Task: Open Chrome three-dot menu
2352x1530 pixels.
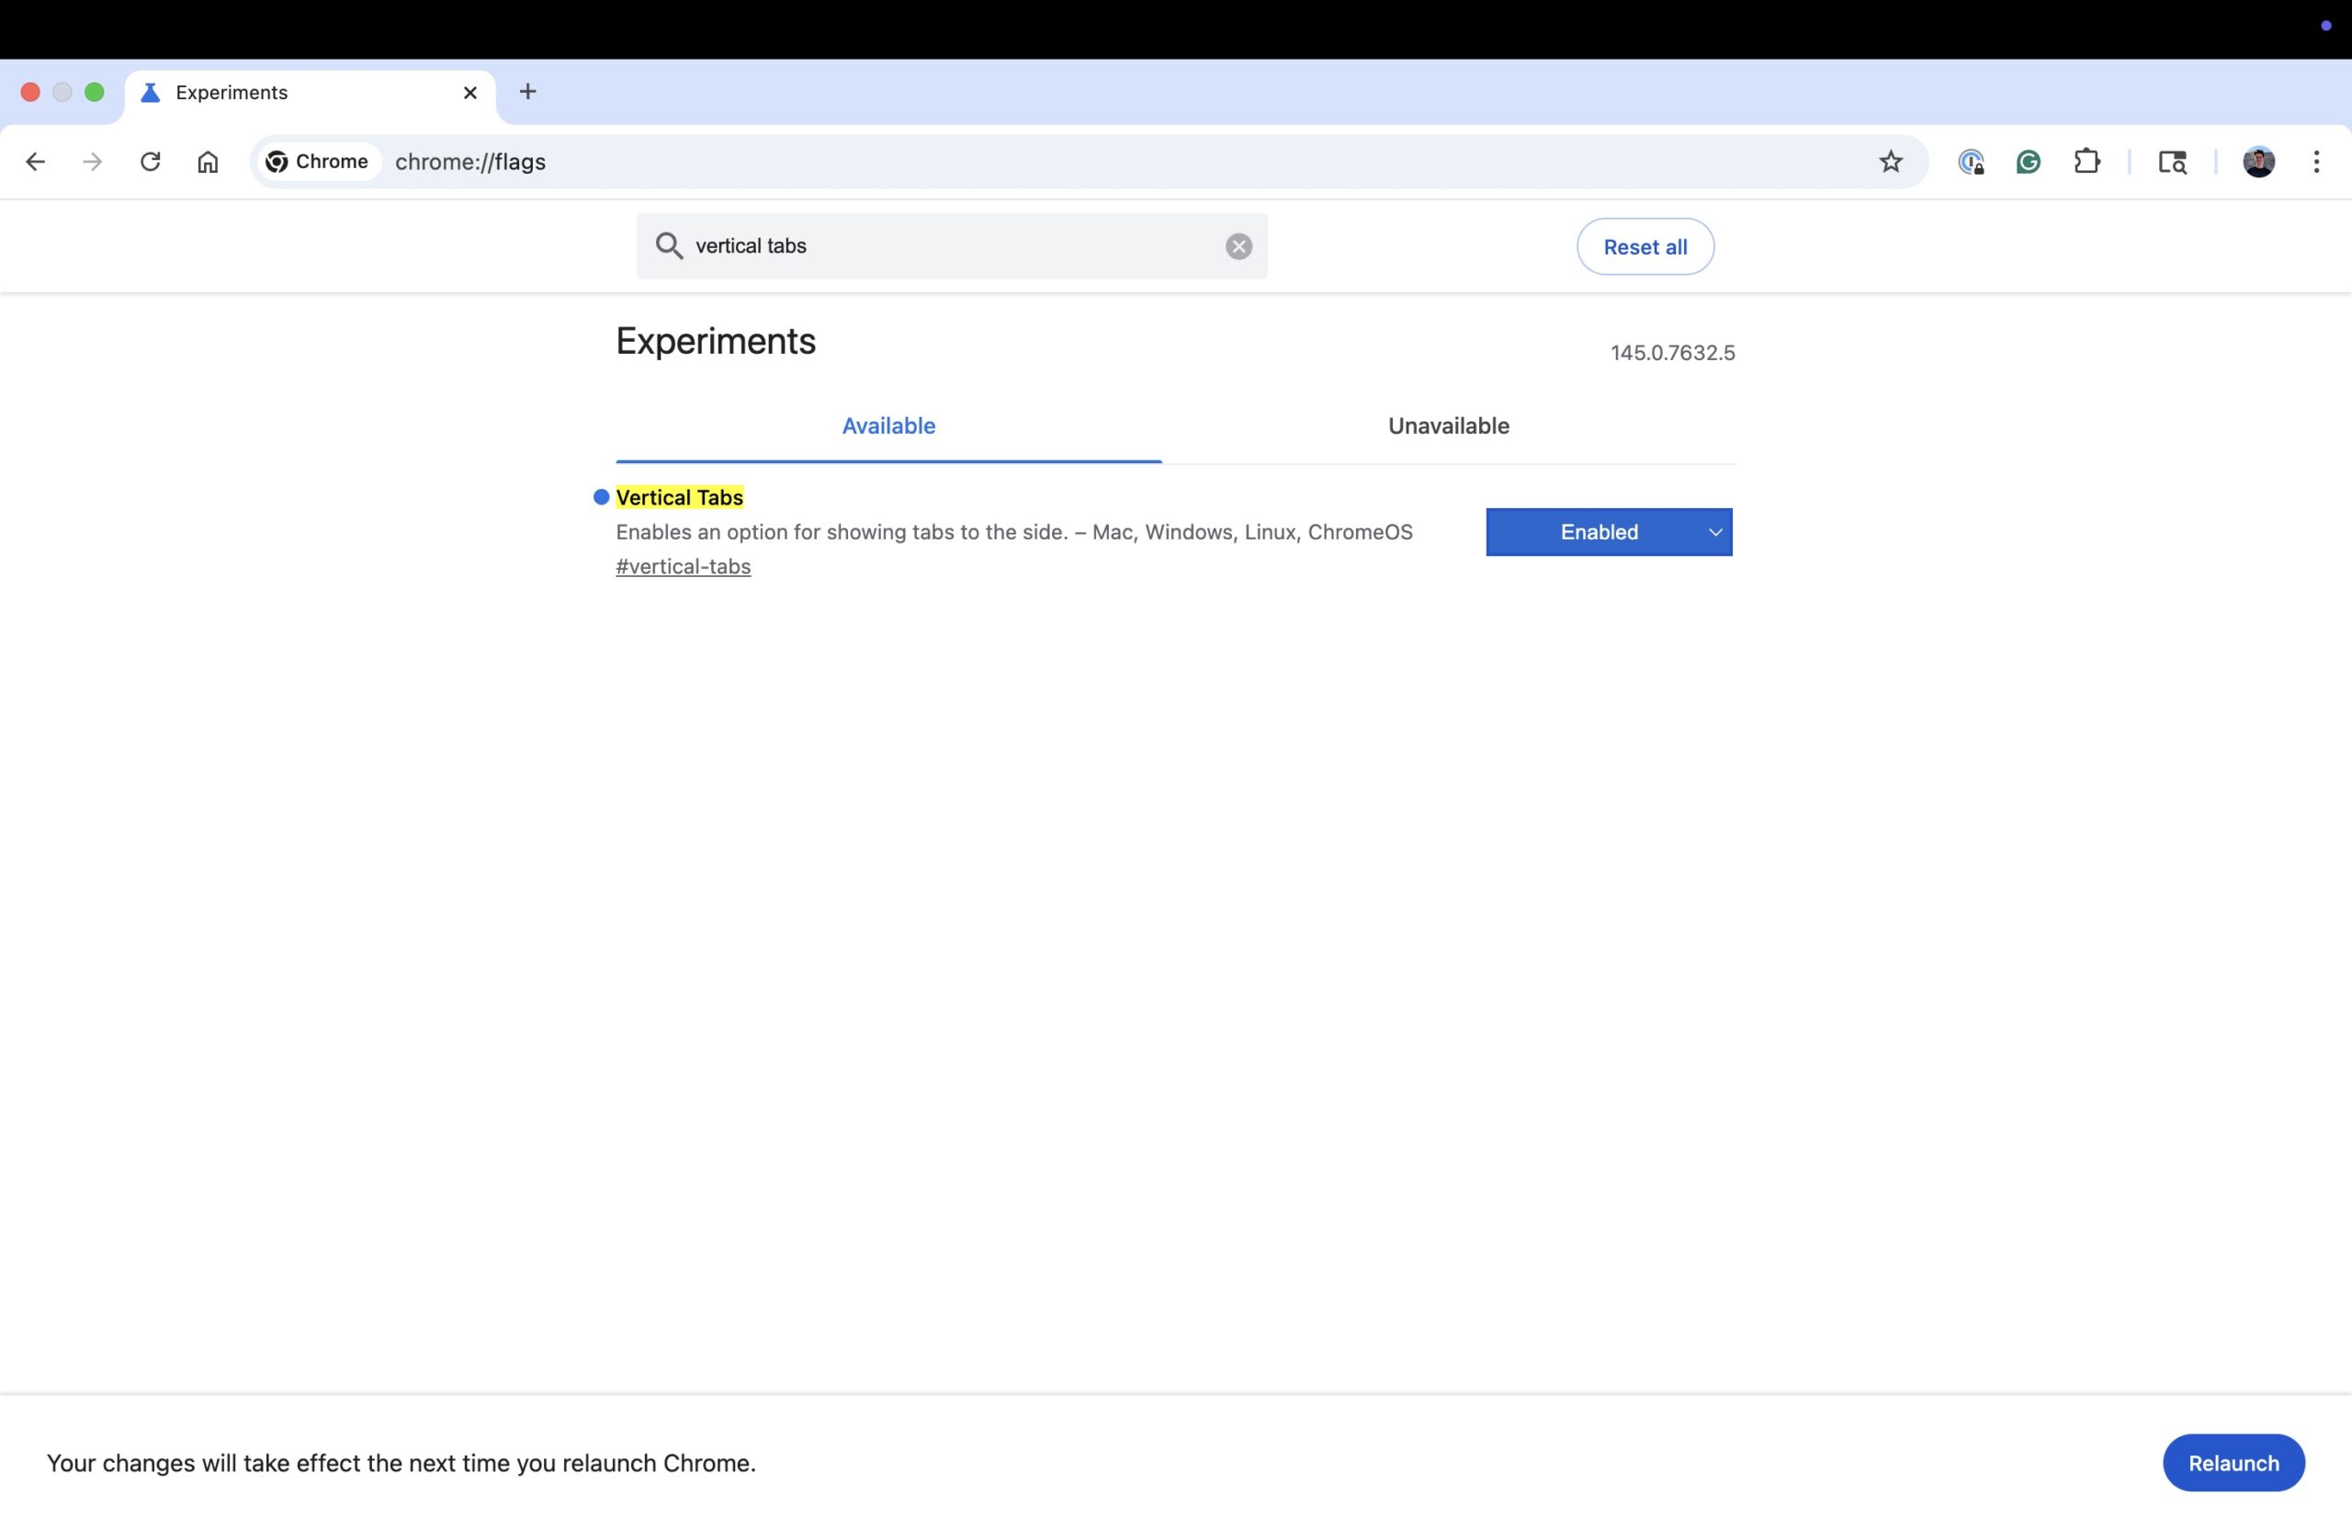Action: tap(2315, 162)
